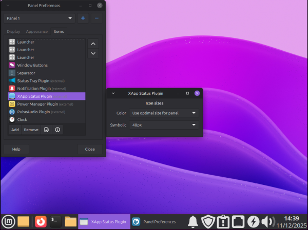Screen dimensions: 308x230
Task: Open the Color icon size dropdown
Action: 164,113
